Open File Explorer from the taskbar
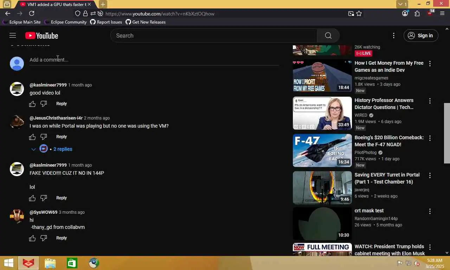 tap(50, 263)
